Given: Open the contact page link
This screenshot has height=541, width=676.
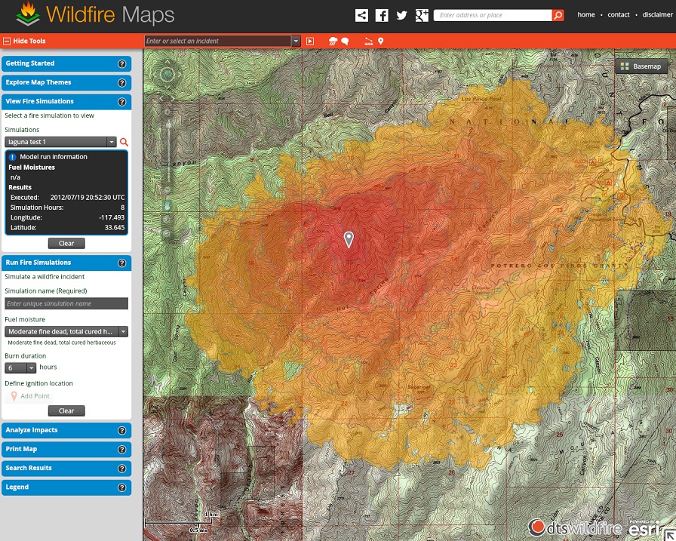Looking at the screenshot, I should click(x=619, y=14).
